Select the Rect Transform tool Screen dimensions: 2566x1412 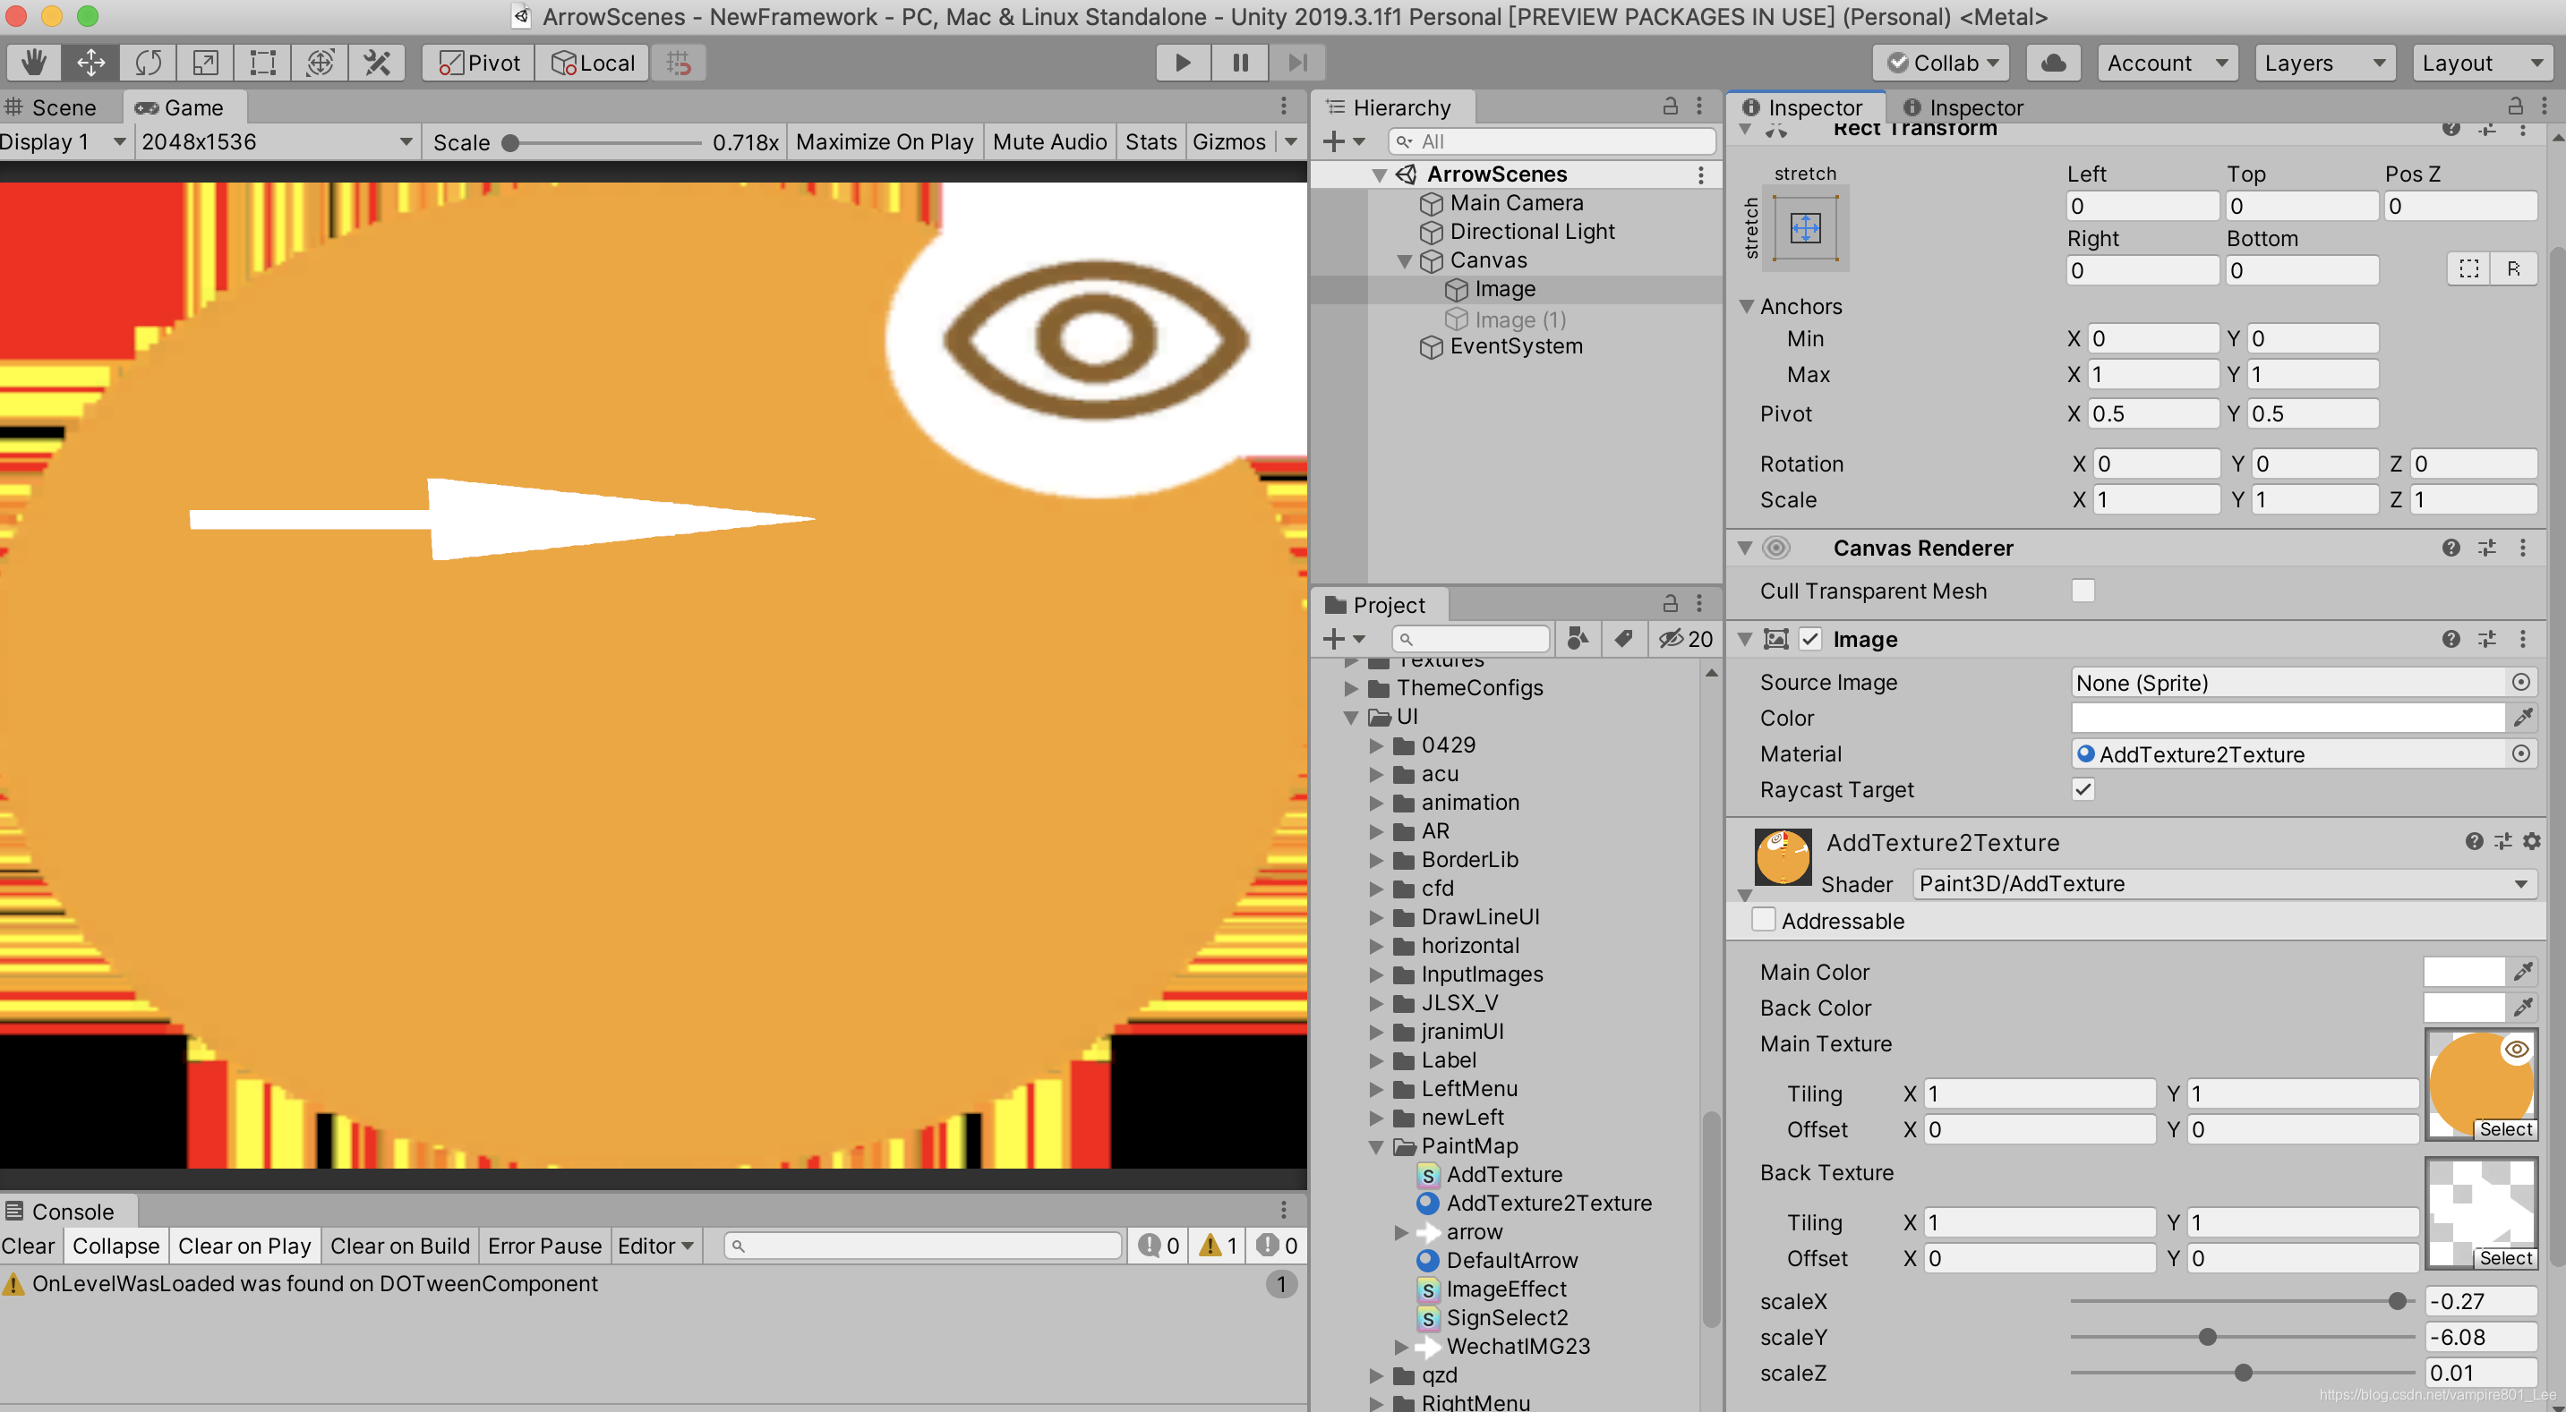click(x=262, y=63)
